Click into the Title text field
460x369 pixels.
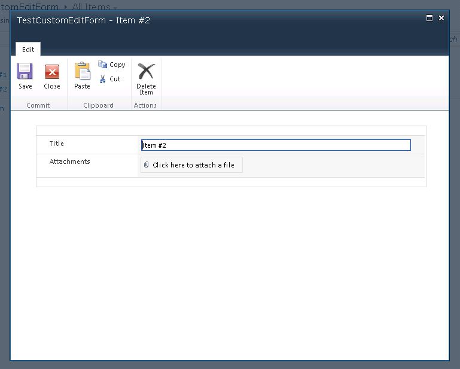coord(276,145)
